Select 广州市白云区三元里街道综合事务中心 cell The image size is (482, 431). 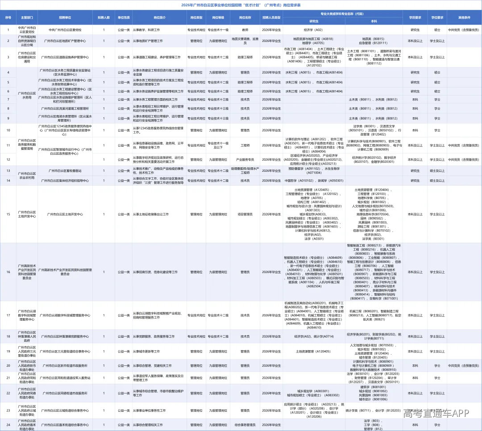pos(65,352)
